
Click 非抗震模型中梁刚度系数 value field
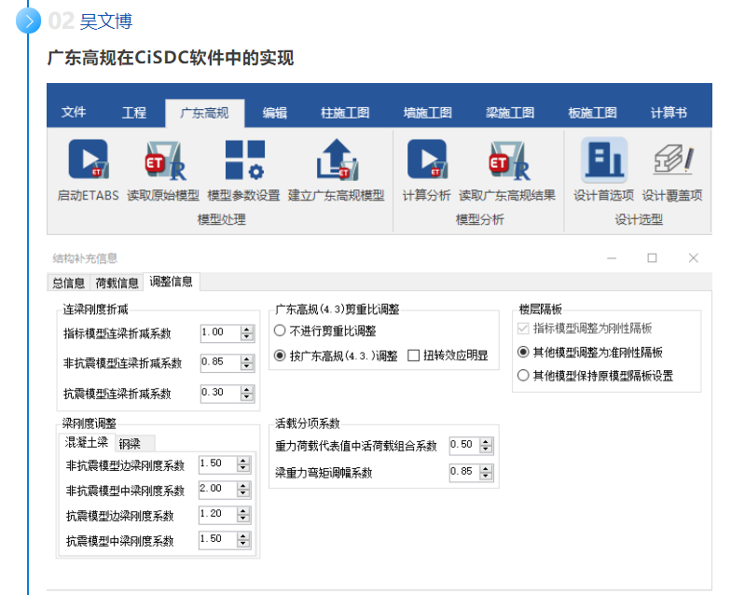pos(217,489)
